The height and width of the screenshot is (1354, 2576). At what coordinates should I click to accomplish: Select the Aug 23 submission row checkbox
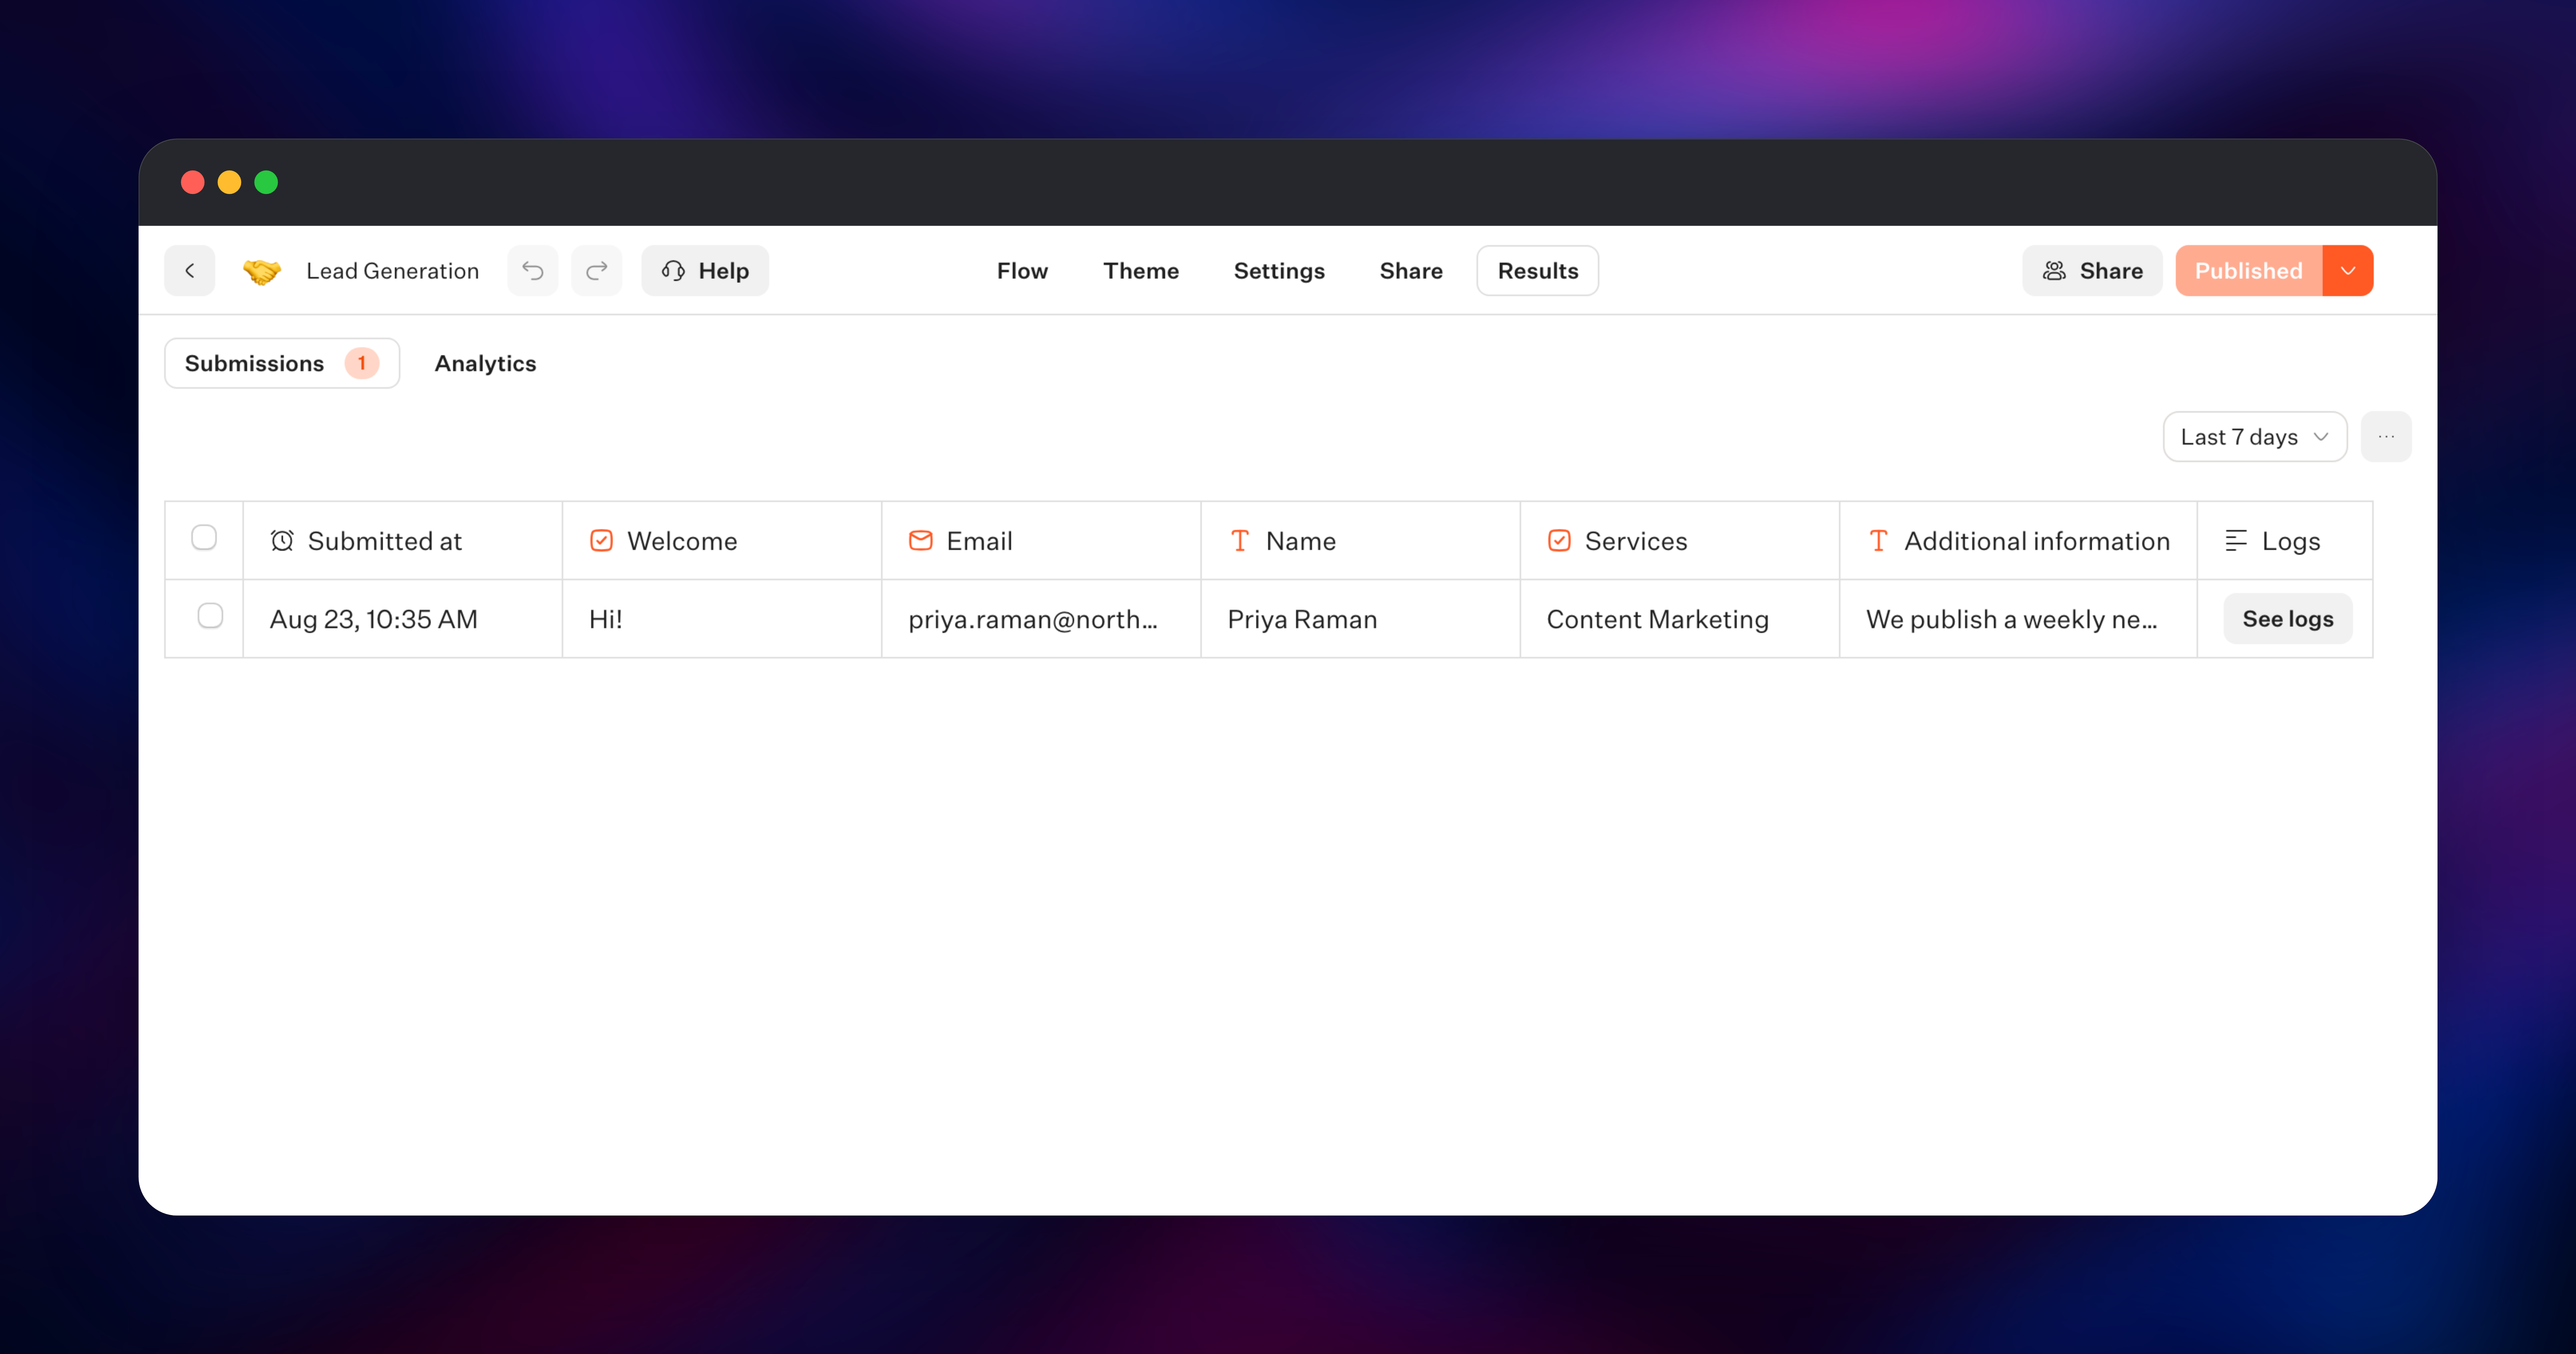coord(210,616)
